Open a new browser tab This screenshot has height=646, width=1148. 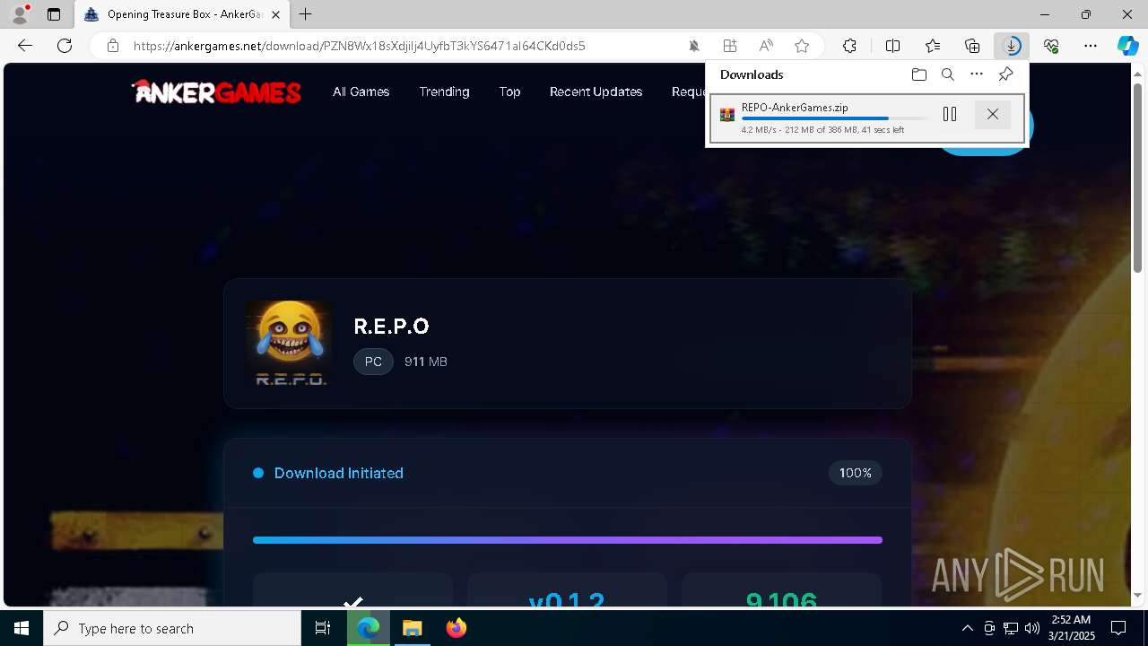coord(306,14)
